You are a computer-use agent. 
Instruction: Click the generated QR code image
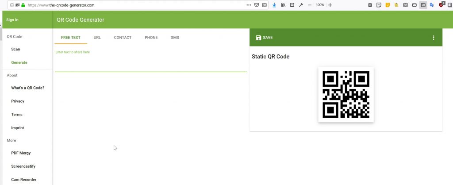click(346, 94)
